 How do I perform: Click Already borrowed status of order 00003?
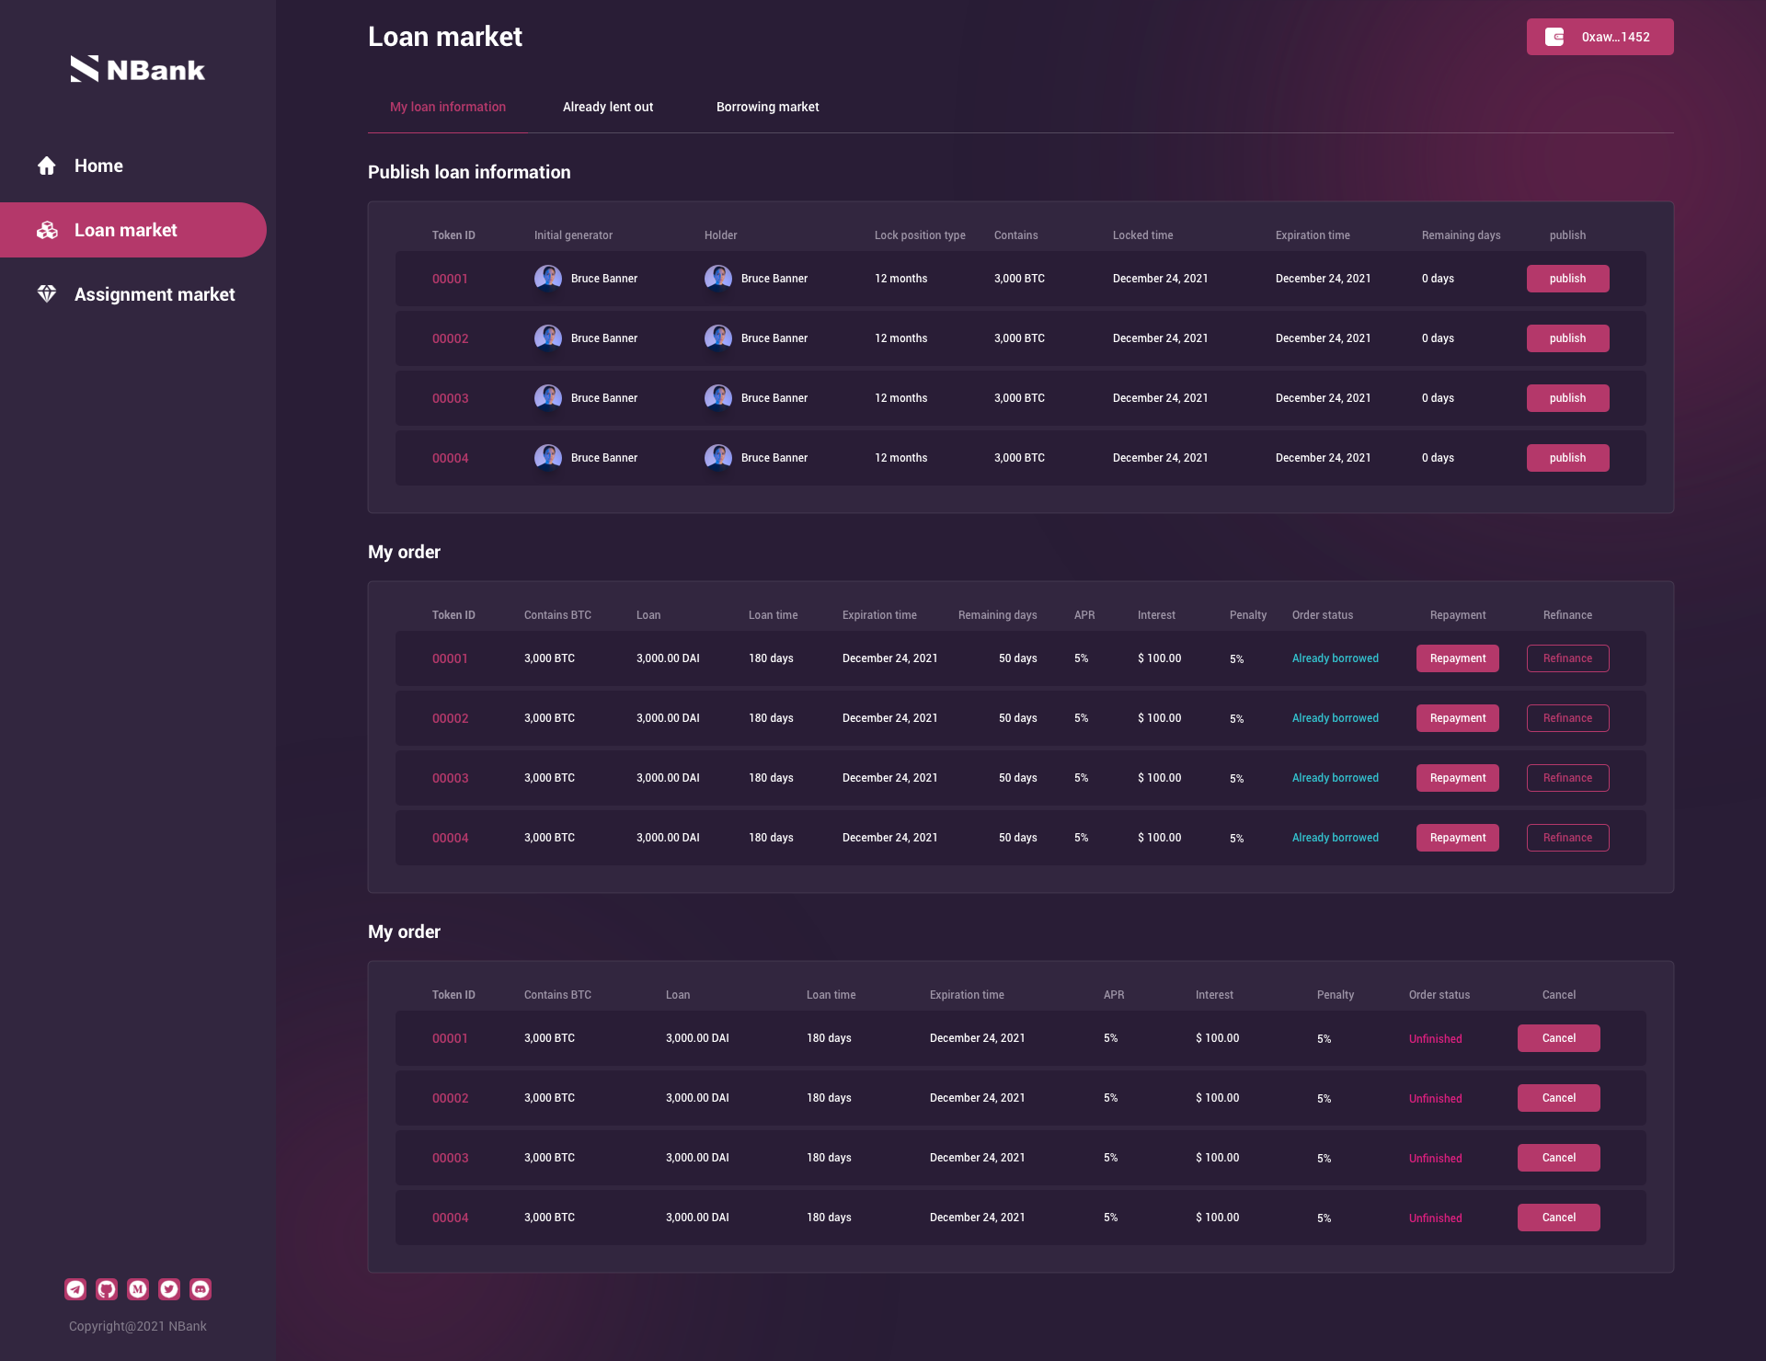[x=1335, y=778]
